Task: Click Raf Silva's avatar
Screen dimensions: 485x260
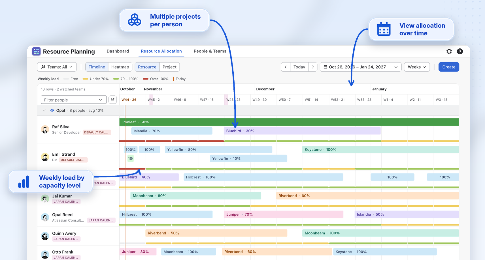Action: click(45, 130)
